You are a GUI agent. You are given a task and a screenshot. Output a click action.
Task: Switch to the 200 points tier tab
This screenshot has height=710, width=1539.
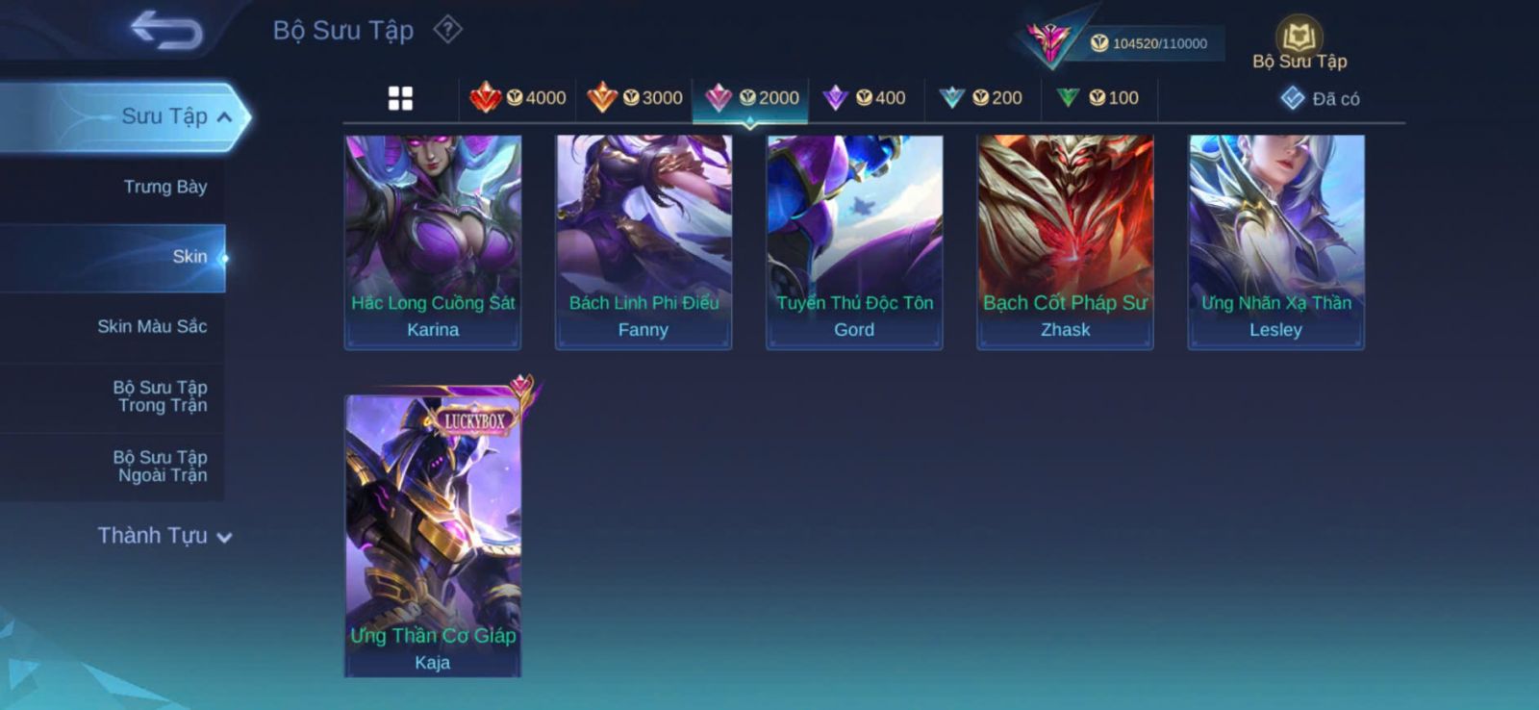(x=980, y=97)
